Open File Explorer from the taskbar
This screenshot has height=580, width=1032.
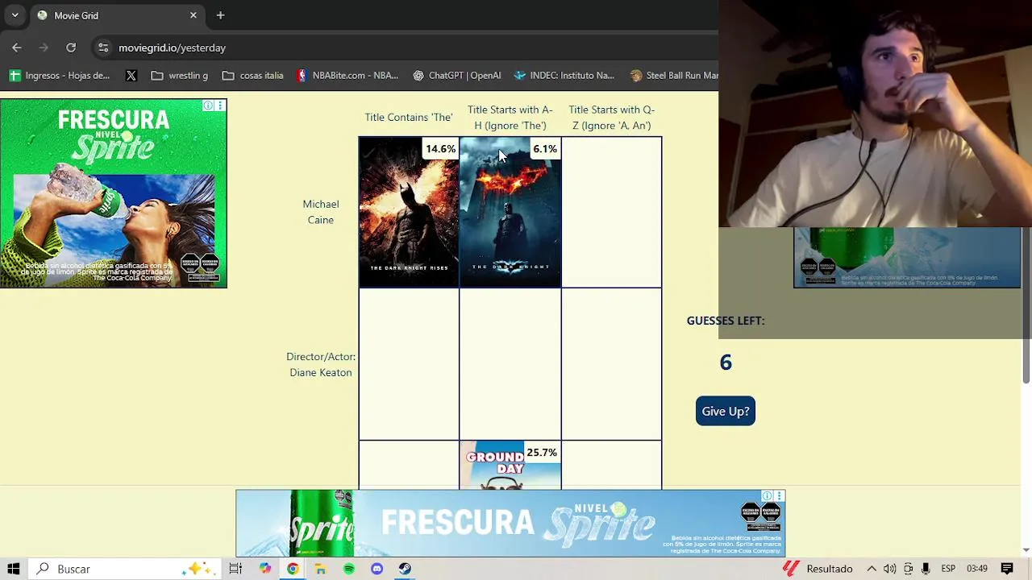[320, 569]
